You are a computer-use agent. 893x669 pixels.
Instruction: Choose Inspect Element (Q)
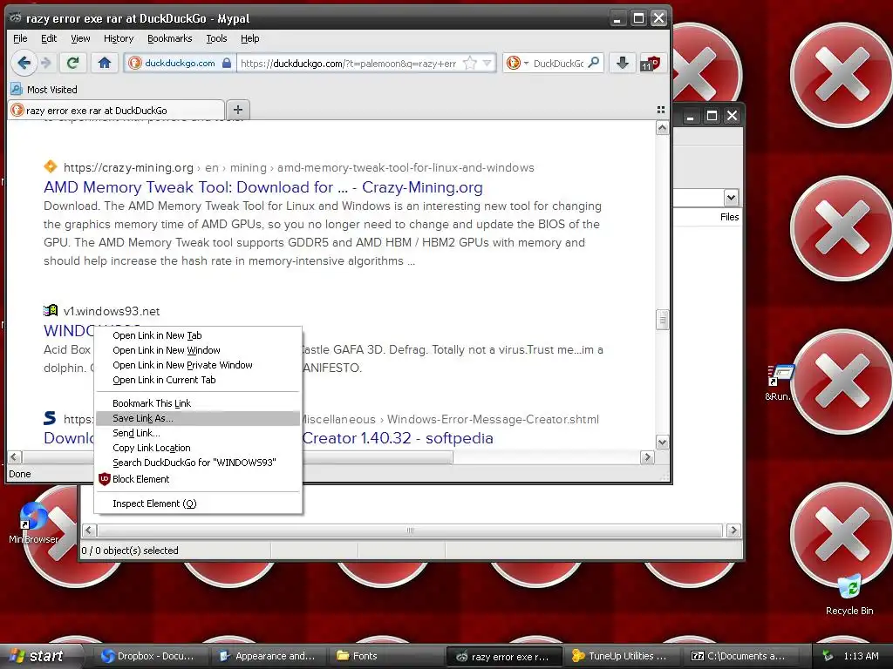[x=198, y=503]
